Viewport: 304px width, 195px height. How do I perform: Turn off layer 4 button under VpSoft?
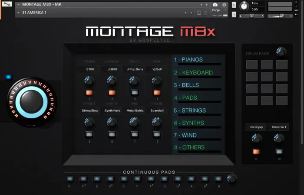point(157,92)
